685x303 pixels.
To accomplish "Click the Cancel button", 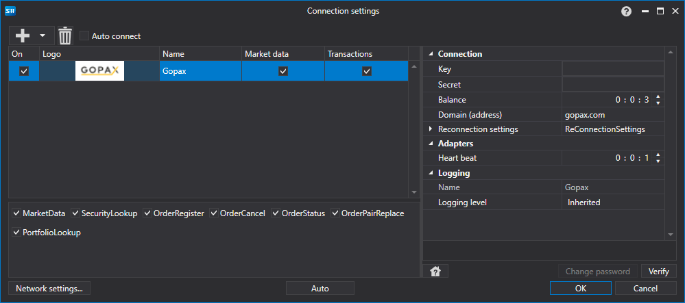I will tap(645, 288).
